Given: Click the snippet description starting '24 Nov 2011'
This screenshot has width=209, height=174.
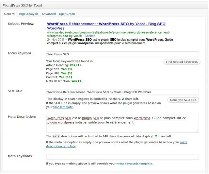Looking at the screenshot, I should coord(110,42).
